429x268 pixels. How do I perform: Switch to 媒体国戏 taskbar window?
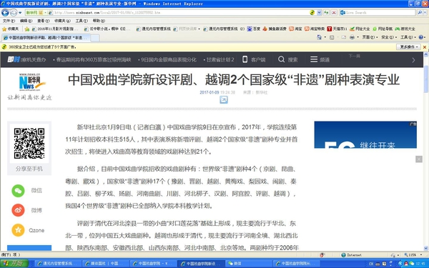(x=105, y=263)
